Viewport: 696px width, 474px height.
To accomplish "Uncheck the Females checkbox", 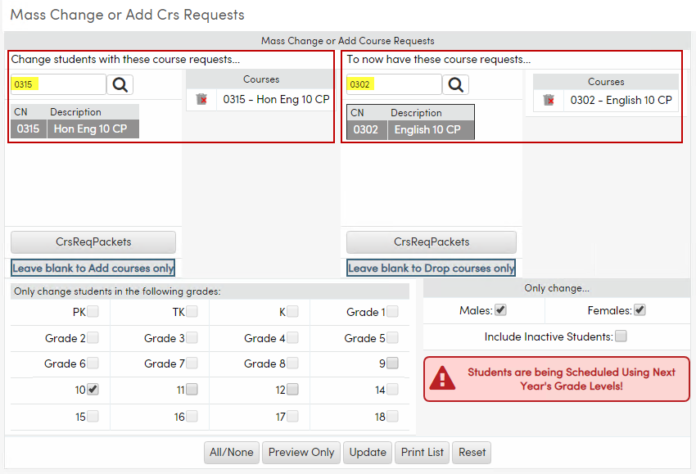I will click(639, 311).
